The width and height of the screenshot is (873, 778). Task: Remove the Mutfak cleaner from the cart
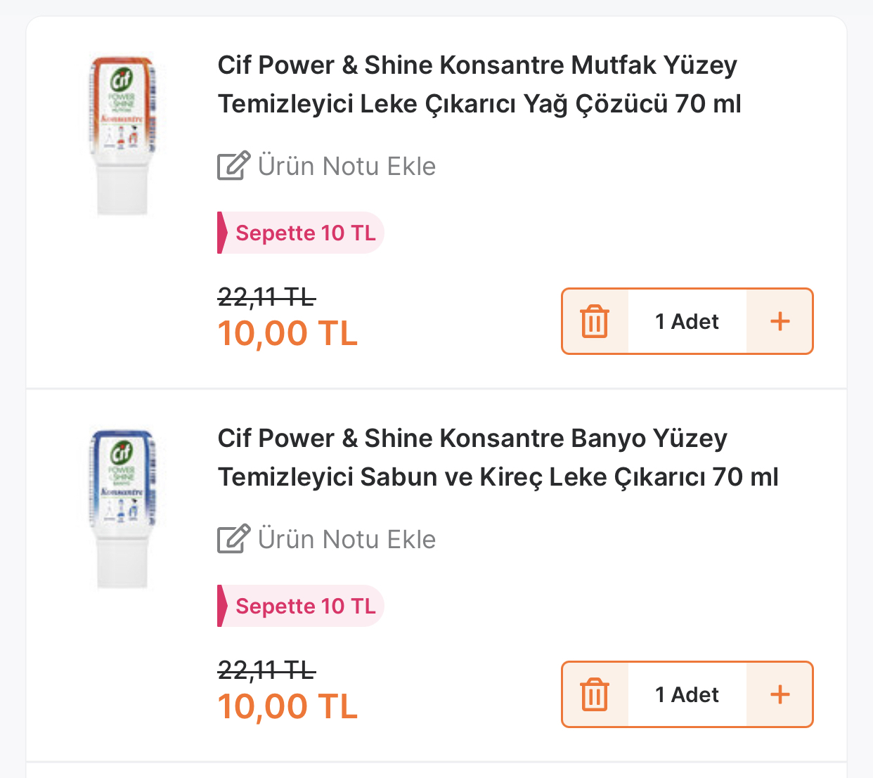click(x=595, y=321)
